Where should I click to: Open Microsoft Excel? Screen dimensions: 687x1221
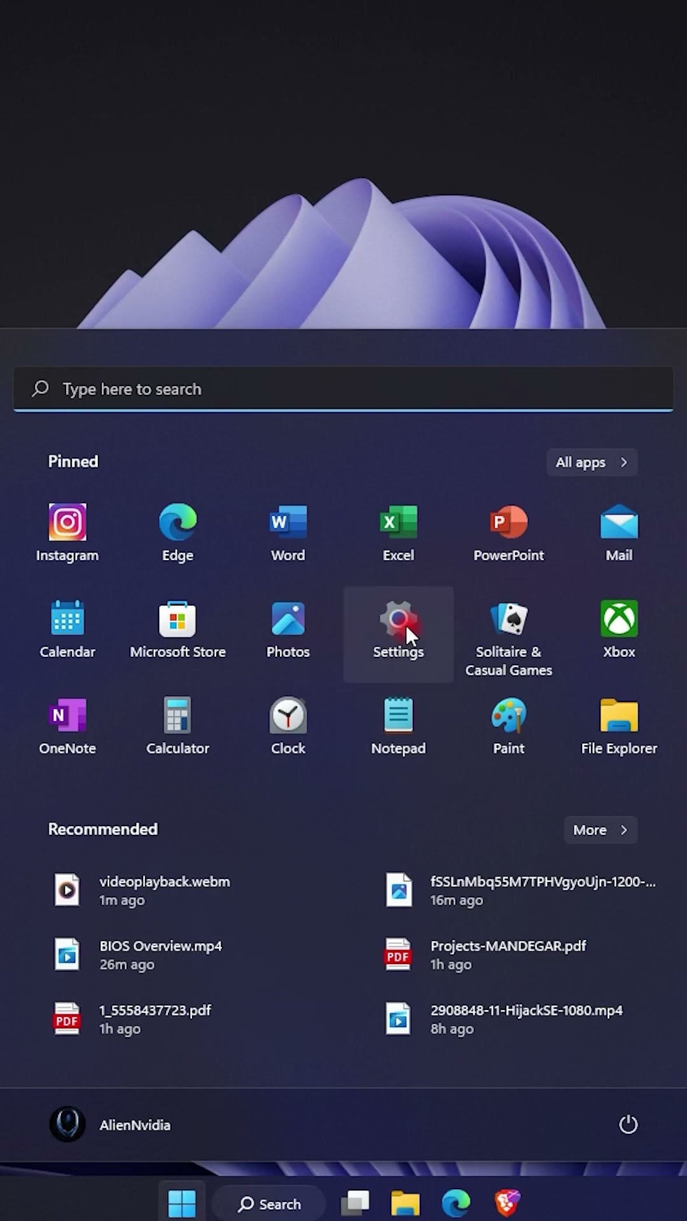coord(398,533)
